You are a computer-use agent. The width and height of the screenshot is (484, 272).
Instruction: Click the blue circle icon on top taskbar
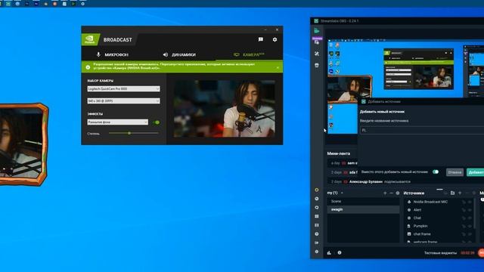[17, 4]
